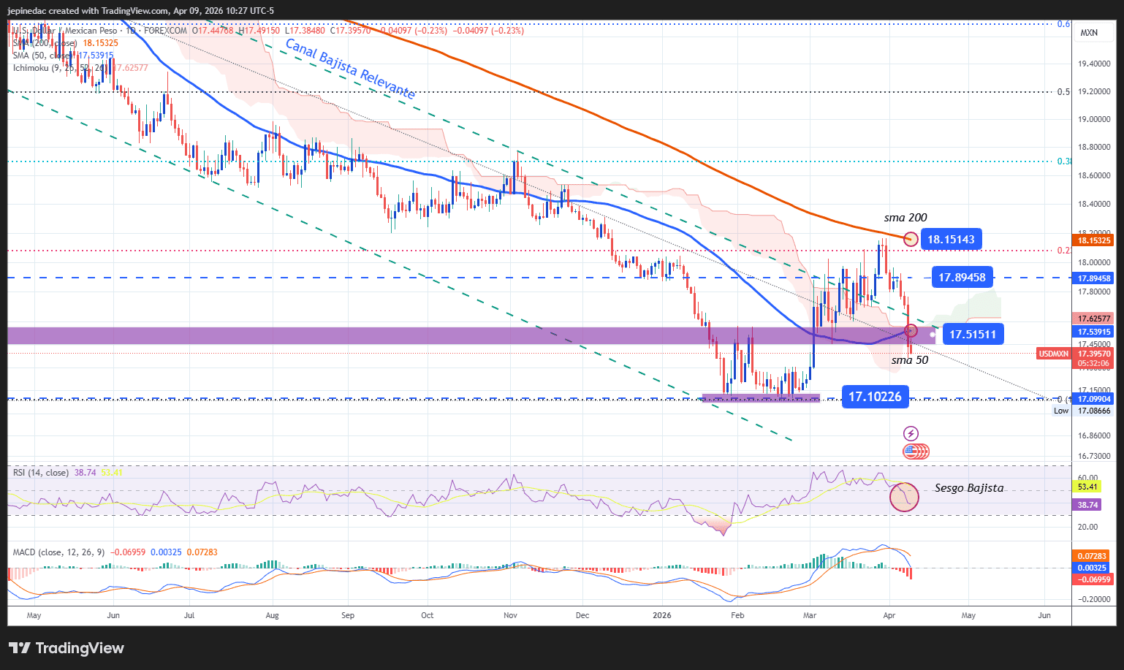Toggle visibility of the RSI (14, close) indicator
Viewport: 1124px width, 670px height.
(x=43, y=472)
